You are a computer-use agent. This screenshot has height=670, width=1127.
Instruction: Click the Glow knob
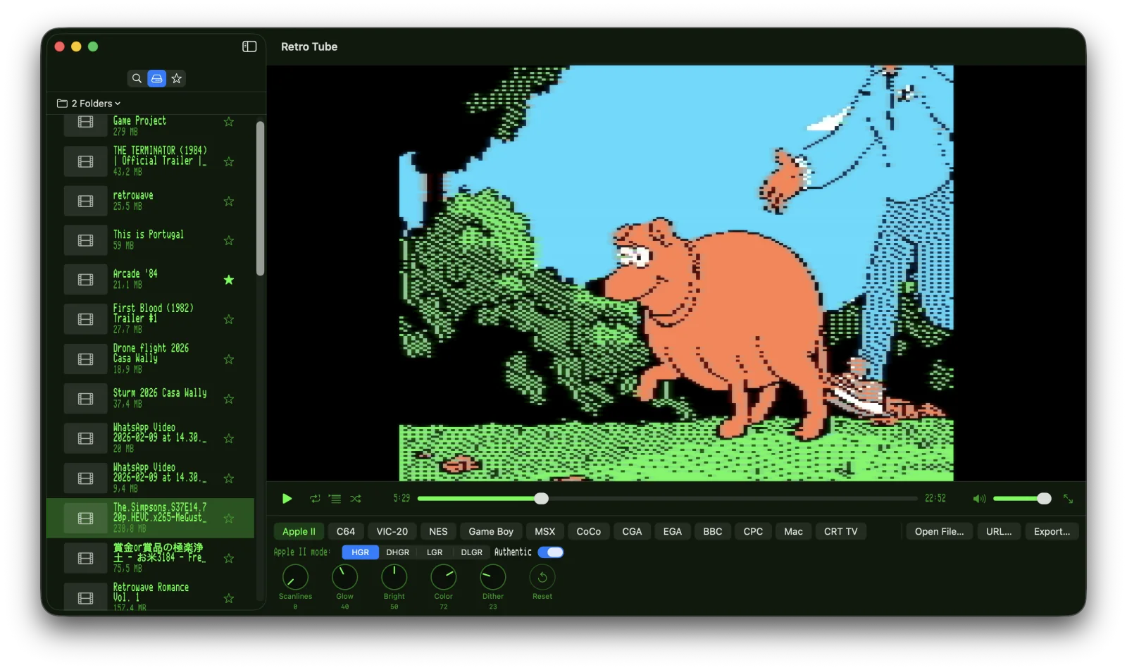(x=344, y=578)
